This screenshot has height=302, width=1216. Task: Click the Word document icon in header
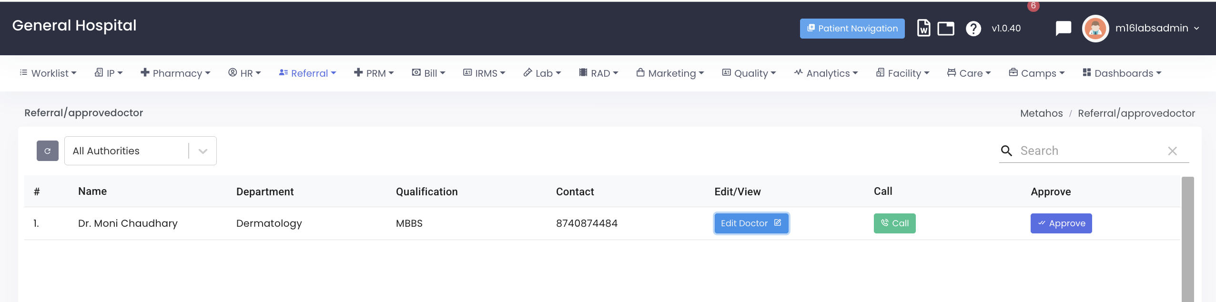tap(923, 28)
